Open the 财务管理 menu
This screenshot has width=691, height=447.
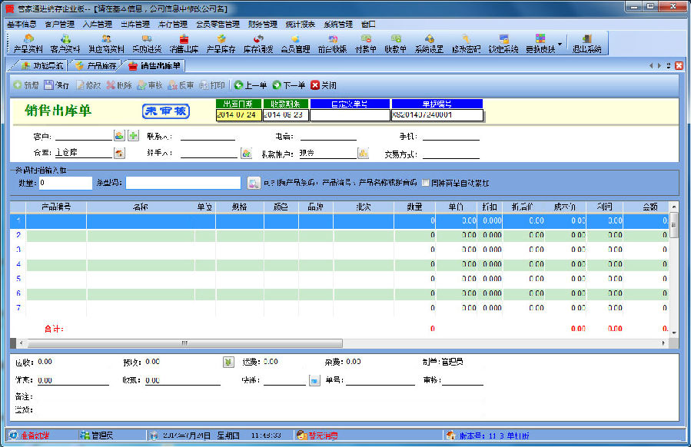click(263, 24)
